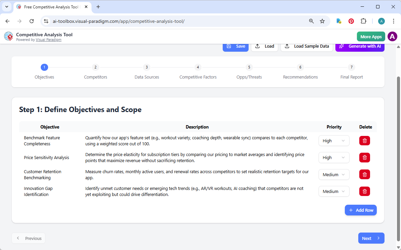Change Customer Retention Benchmarking priority dropdown

334,174
